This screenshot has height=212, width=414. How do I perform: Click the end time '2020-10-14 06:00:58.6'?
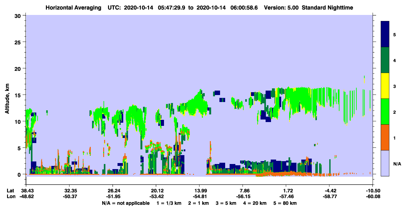point(227,7)
